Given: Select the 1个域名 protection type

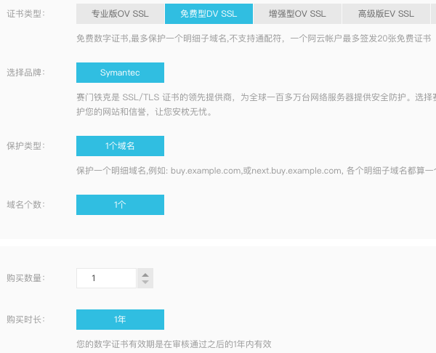Looking at the screenshot, I should point(120,146).
